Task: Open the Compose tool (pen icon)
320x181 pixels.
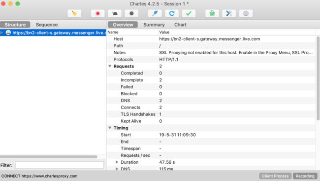Action: click(155, 13)
